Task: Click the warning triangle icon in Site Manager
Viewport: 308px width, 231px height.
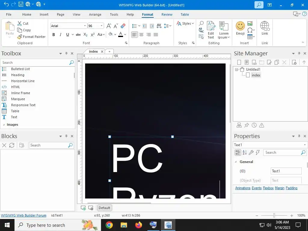Action: pyautogui.click(x=262, y=125)
